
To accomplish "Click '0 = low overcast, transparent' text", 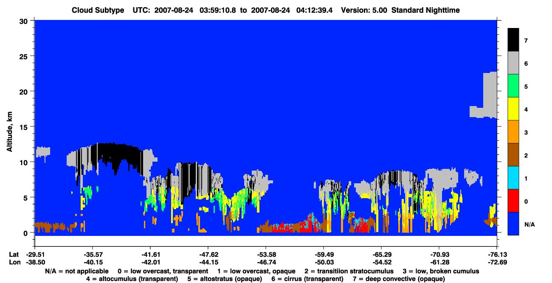I will point(163,271).
